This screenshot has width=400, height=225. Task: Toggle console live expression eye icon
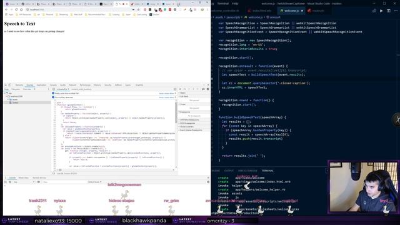tap(39, 182)
